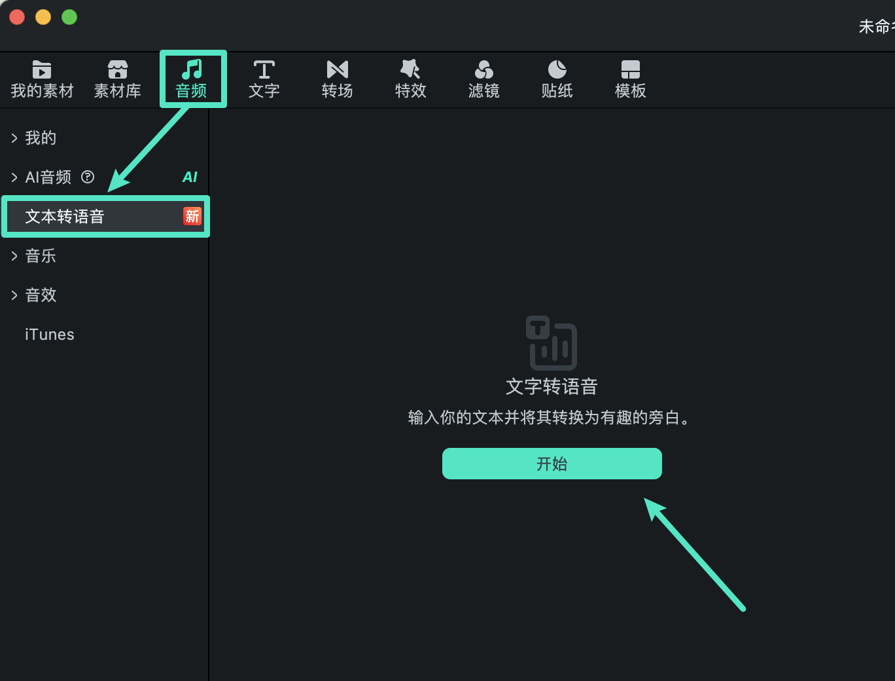Screen dimensions: 895x681
Task: Click the 输入你的文本并将其转换为有趣的旁白 description
Action: click(x=548, y=418)
